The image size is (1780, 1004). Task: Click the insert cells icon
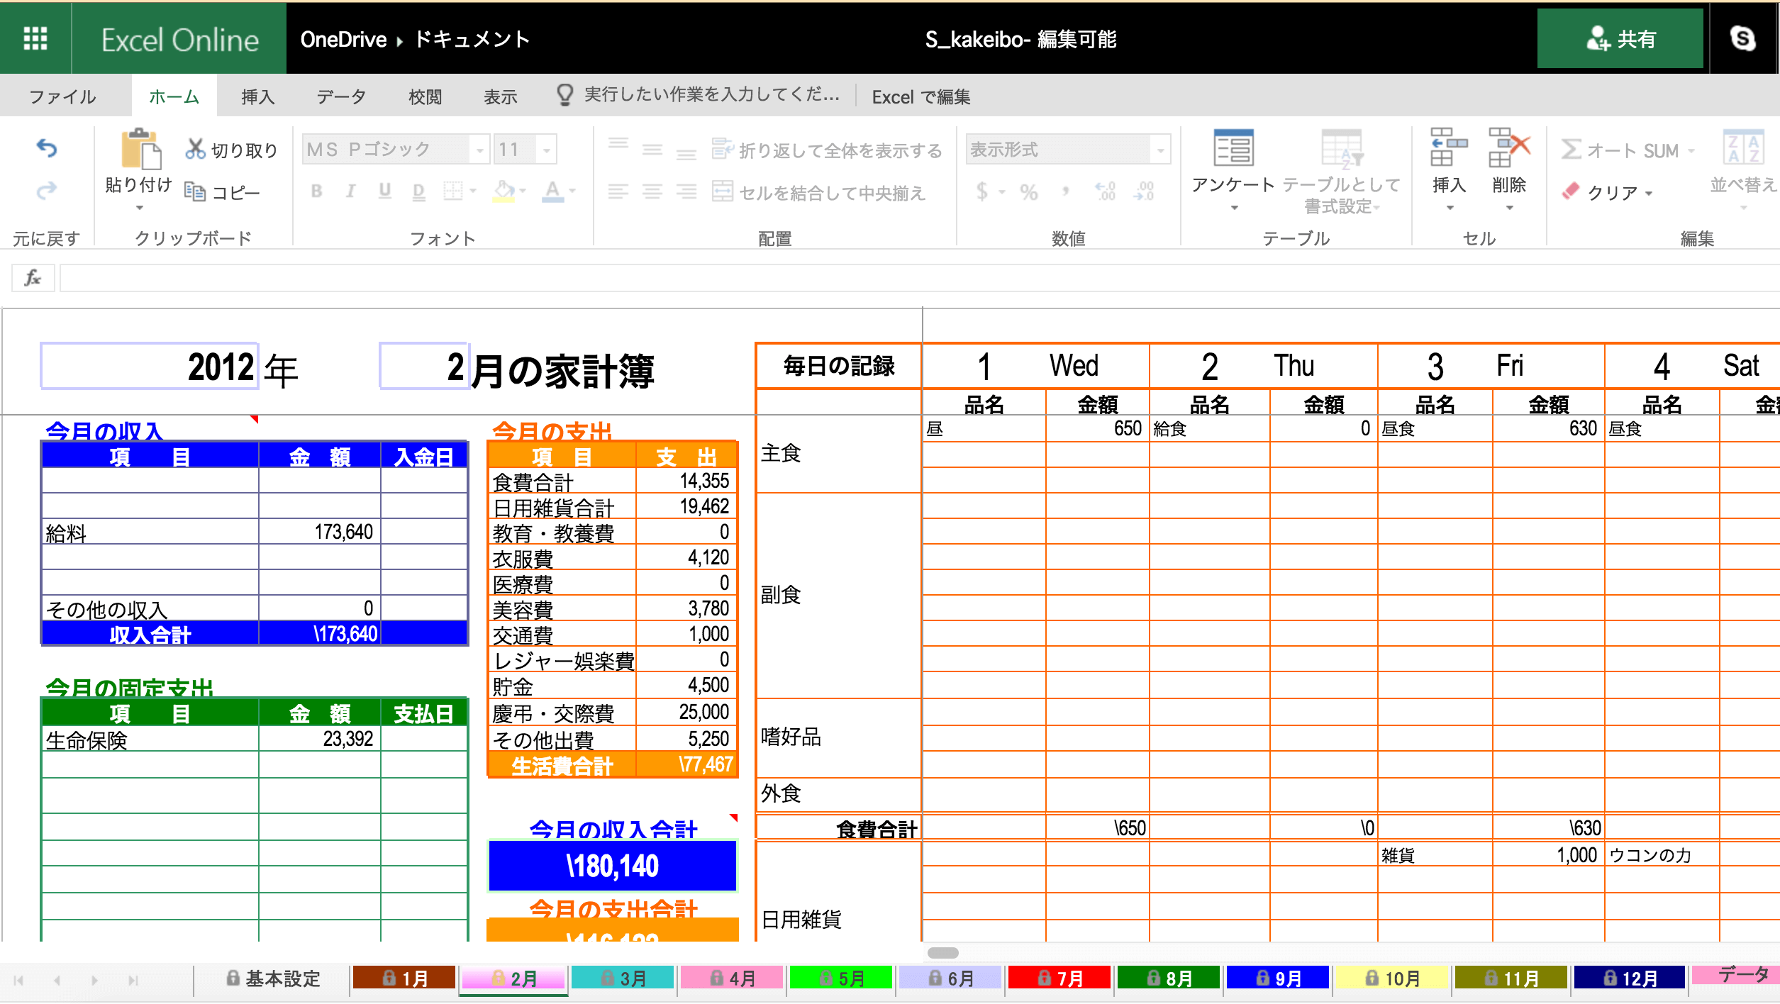tap(1448, 147)
